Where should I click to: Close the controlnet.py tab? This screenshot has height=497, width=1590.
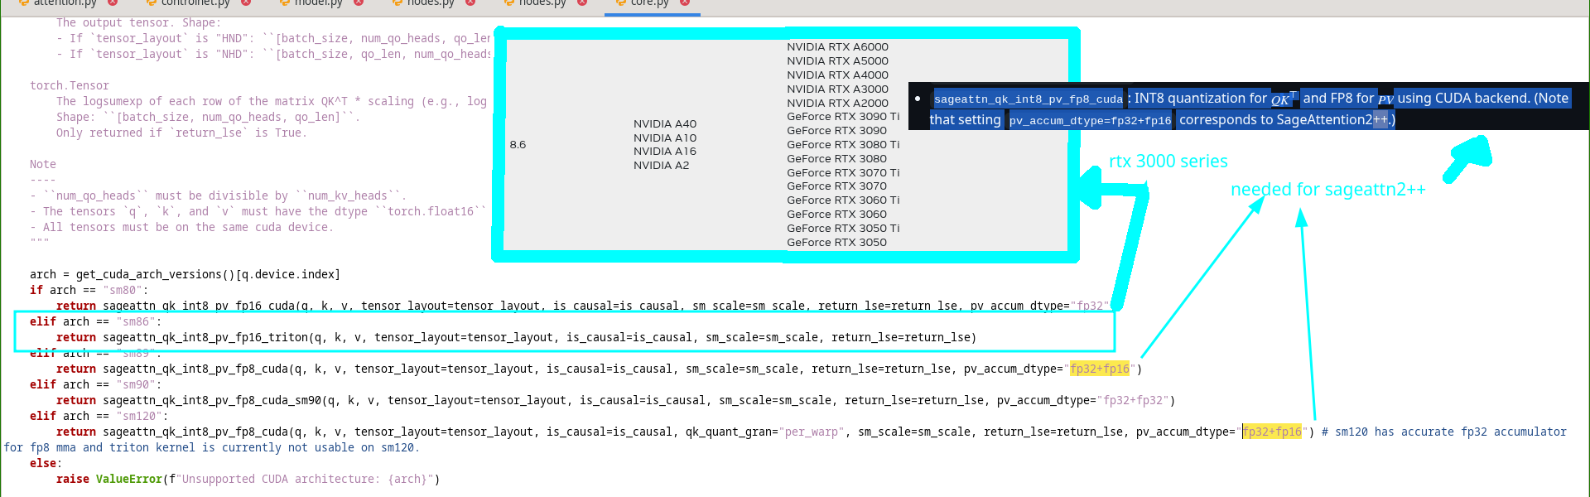pos(248,2)
